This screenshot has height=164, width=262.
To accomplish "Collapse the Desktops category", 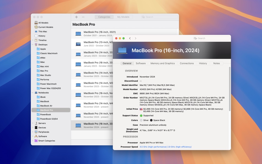I will point(33,45).
